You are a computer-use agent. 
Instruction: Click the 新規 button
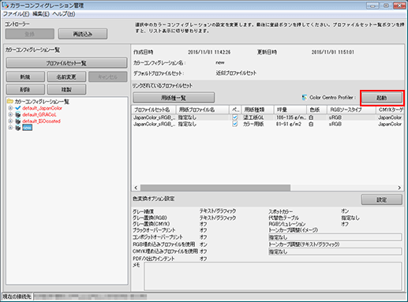[25, 76]
